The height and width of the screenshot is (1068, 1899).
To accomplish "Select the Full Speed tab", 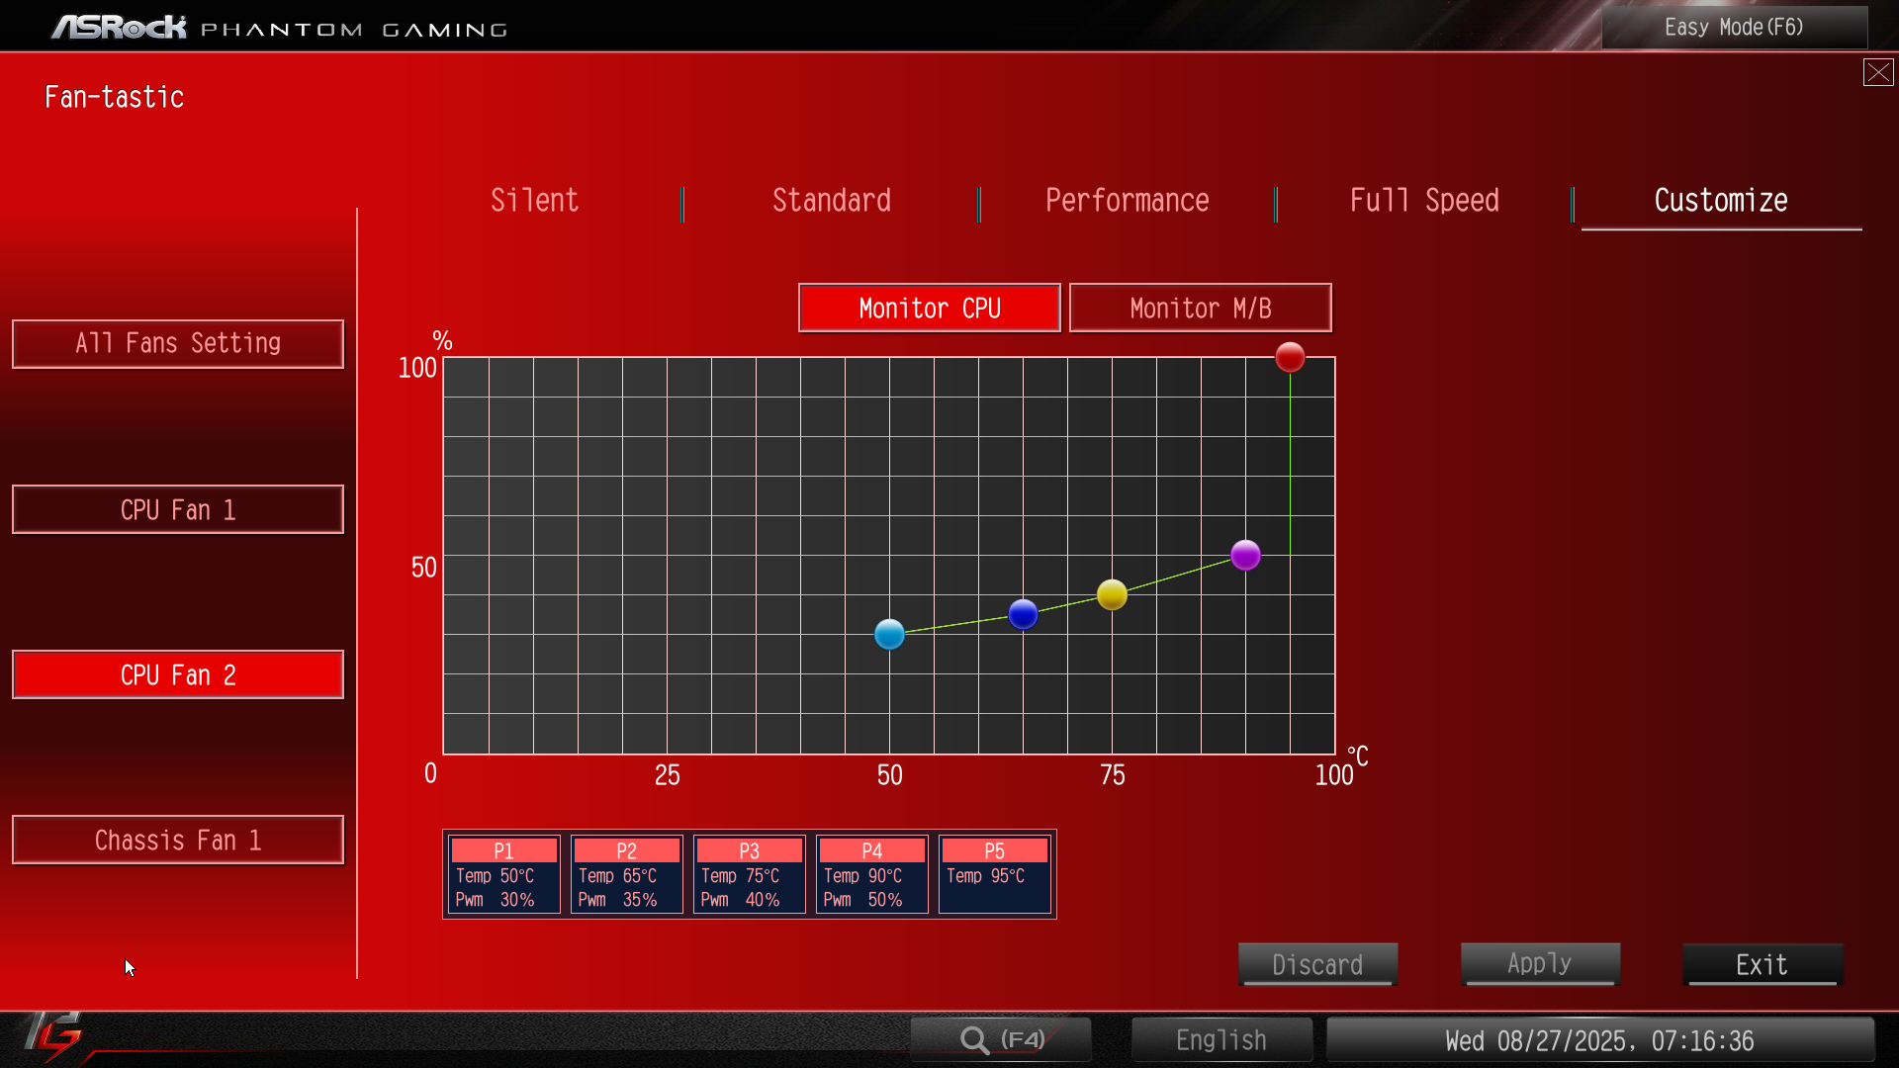I will (x=1423, y=201).
